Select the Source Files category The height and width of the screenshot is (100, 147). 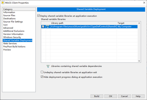click(x=9, y=15)
